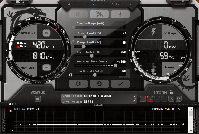199x134 pixels.
Task: Click the MEM chip icon in left gauge
Action: [46, 67]
